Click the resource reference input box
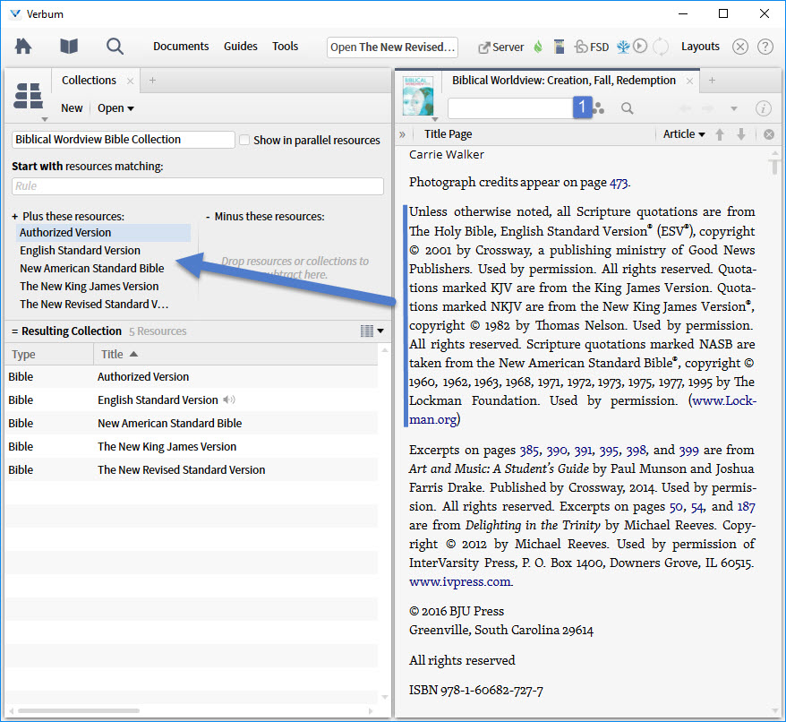The width and height of the screenshot is (786, 722). (x=510, y=108)
